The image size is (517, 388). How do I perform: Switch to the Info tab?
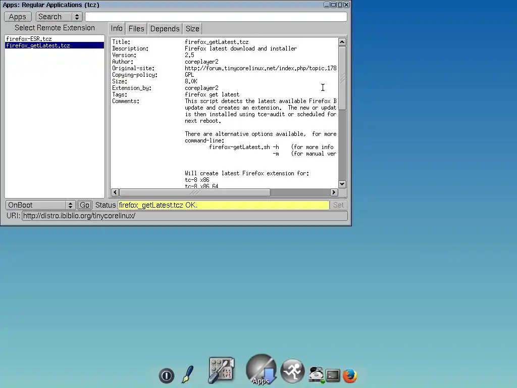117,28
